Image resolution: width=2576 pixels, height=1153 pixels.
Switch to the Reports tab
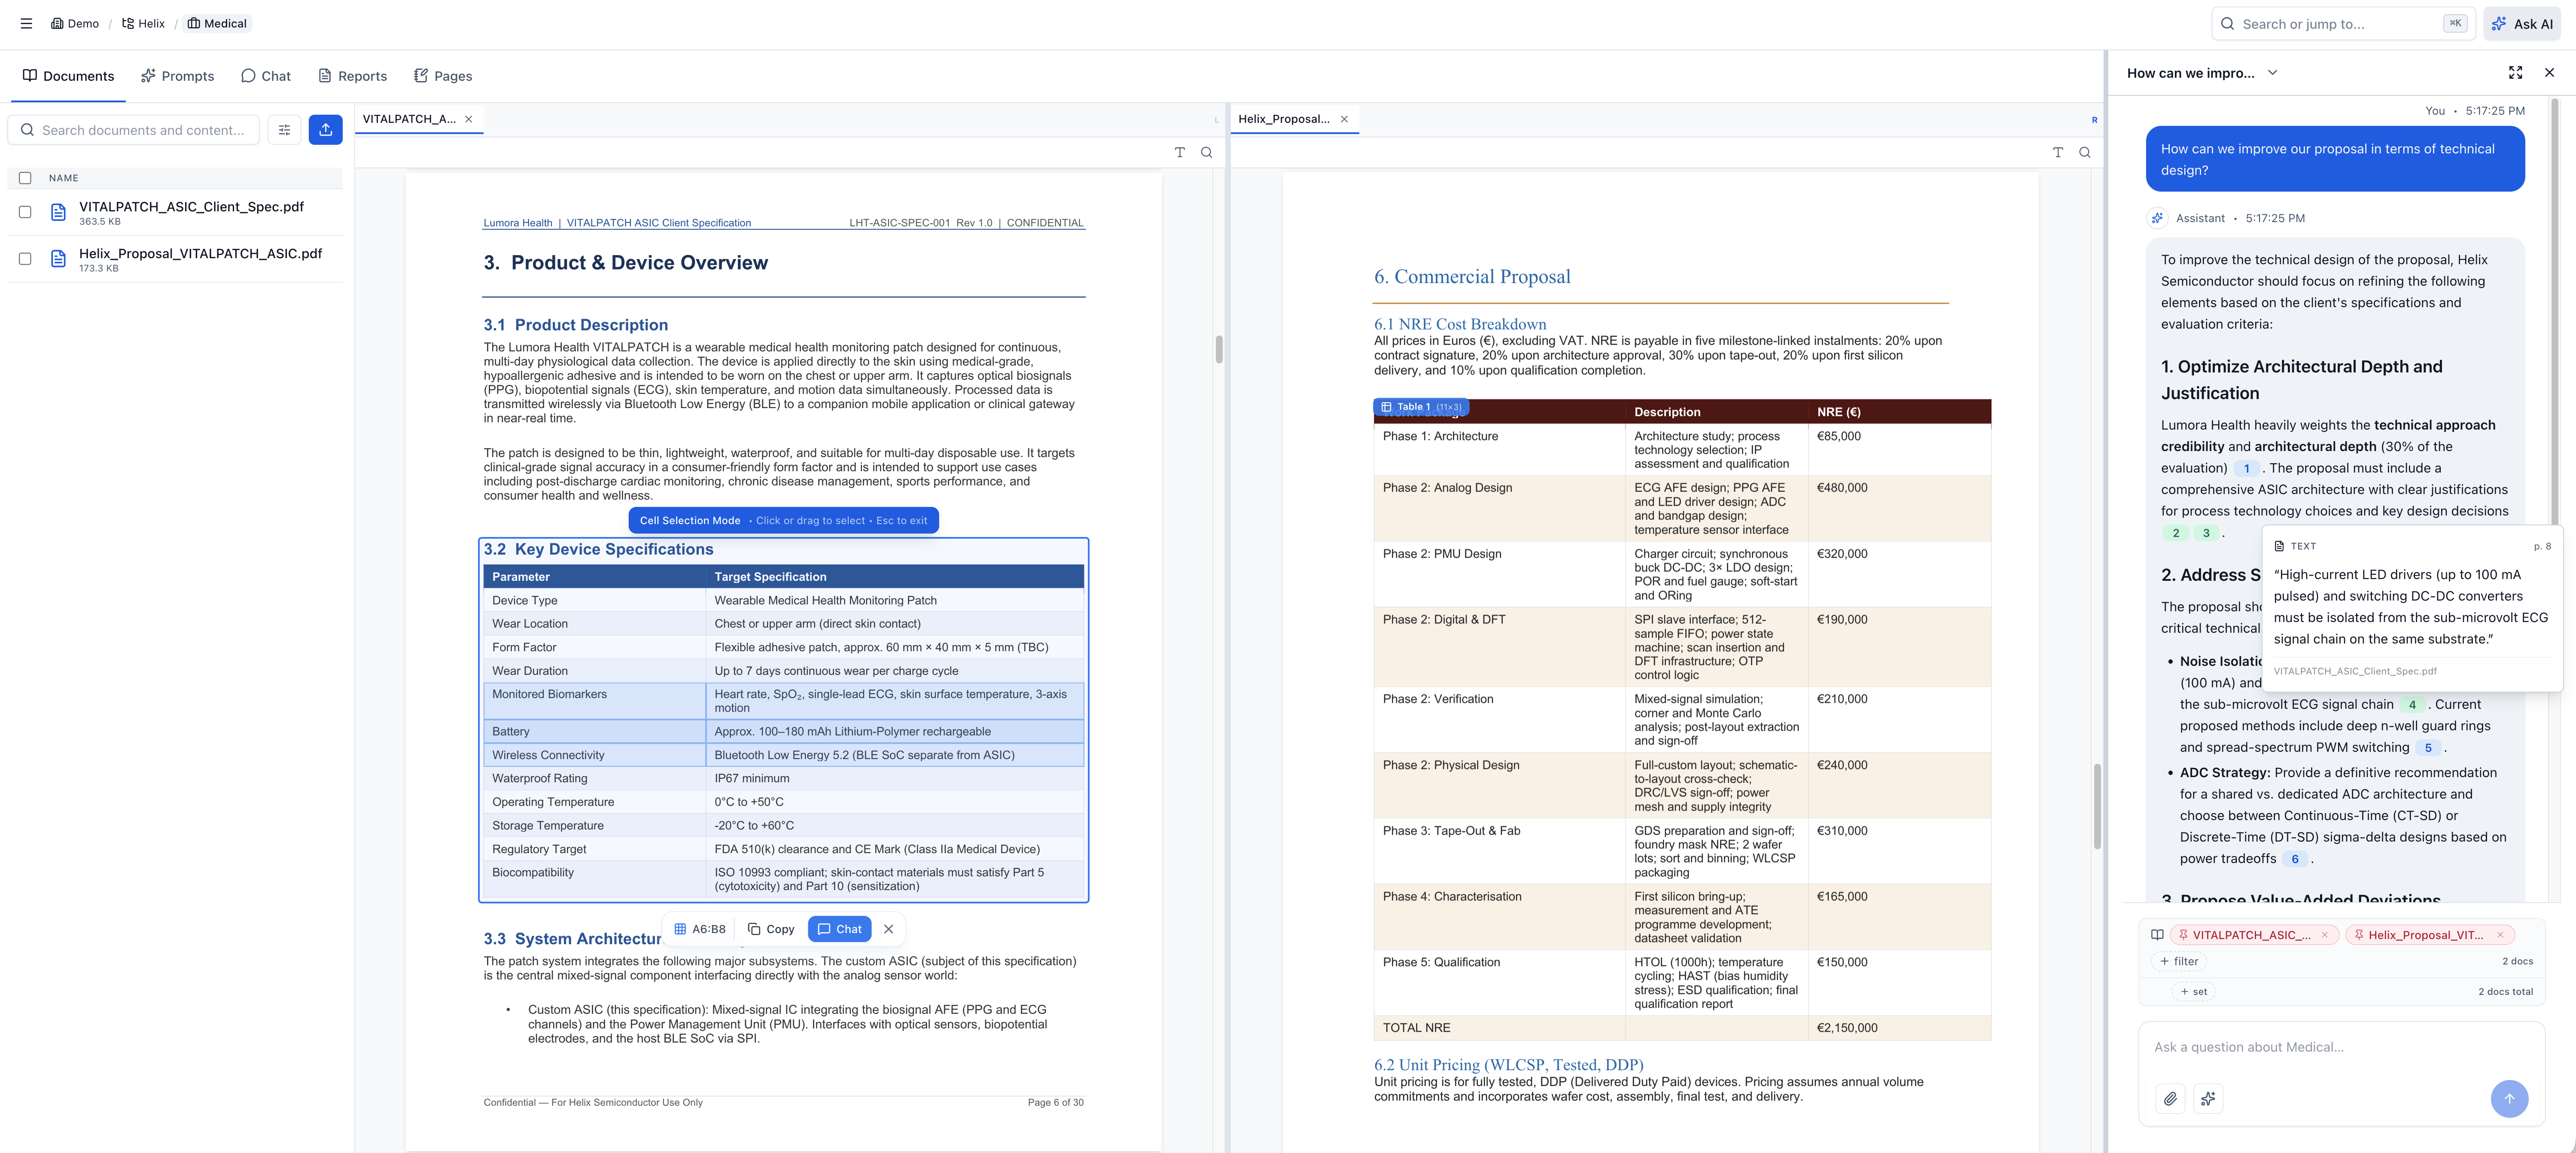352,76
